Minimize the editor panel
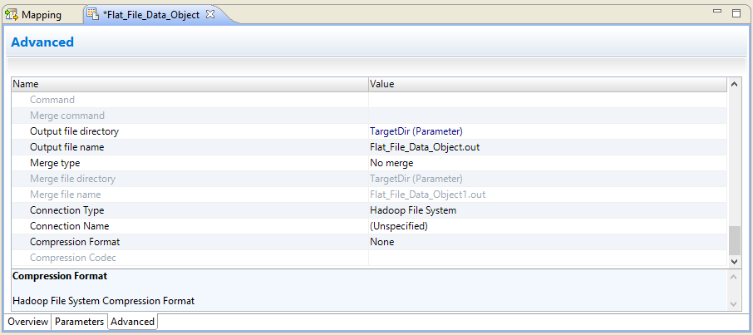The image size is (753, 335). point(717,13)
